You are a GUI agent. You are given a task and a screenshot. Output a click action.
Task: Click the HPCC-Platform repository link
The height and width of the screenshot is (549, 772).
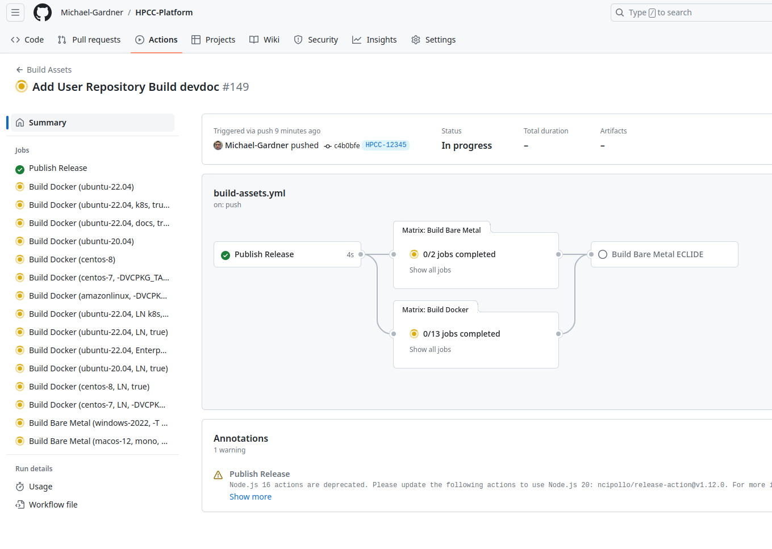coord(164,12)
